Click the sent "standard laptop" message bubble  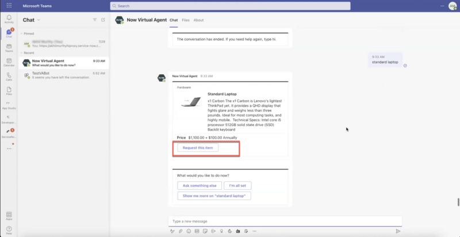click(385, 60)
